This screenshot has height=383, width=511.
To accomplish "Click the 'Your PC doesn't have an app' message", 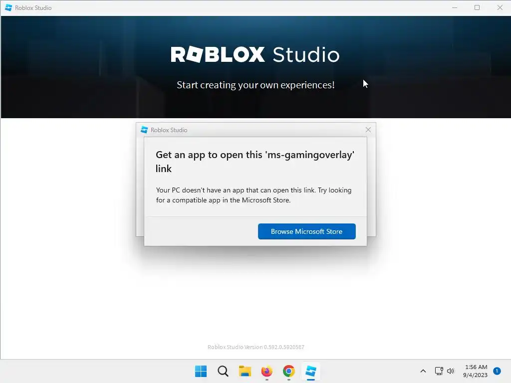I will 254,195.
